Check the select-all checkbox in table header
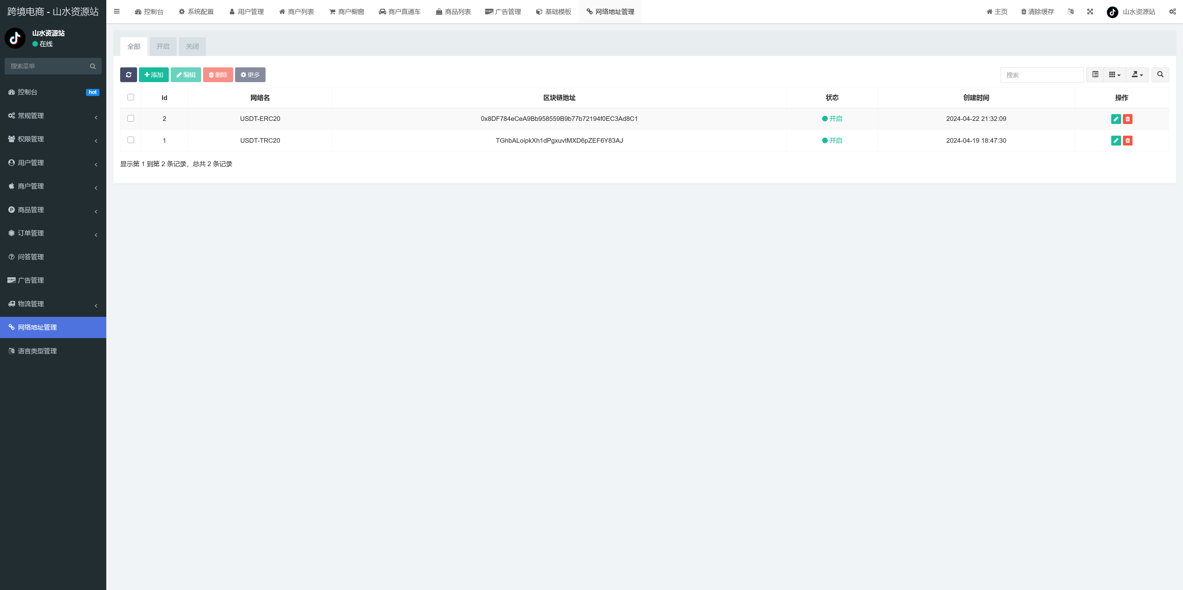This screenshot has width=1183, height=590. 131,97
